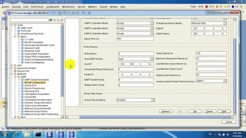The width and height of the screenshot is (246, 138).
Task: Click the Close button at the bottom
Action: click(229, 122)
